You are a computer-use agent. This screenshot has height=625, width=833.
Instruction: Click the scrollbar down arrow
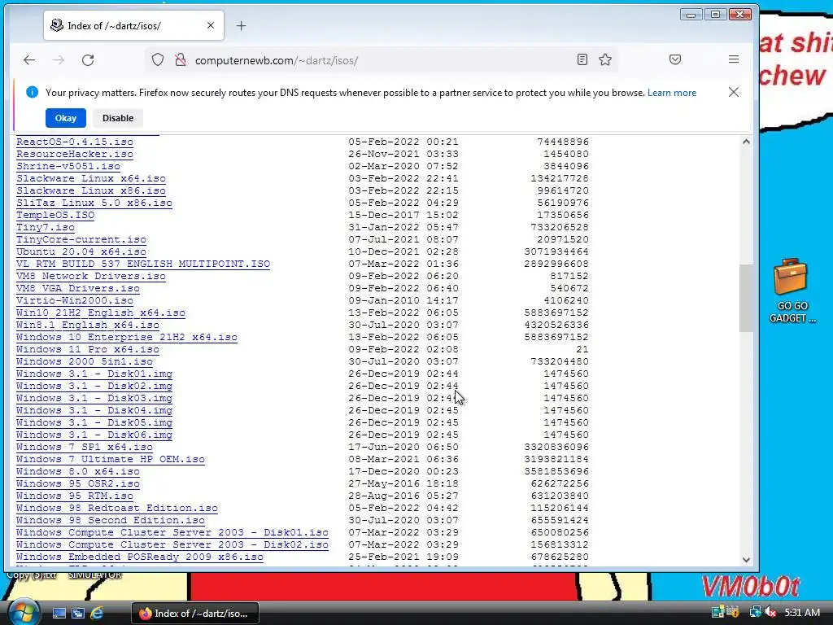pos(746,560)
